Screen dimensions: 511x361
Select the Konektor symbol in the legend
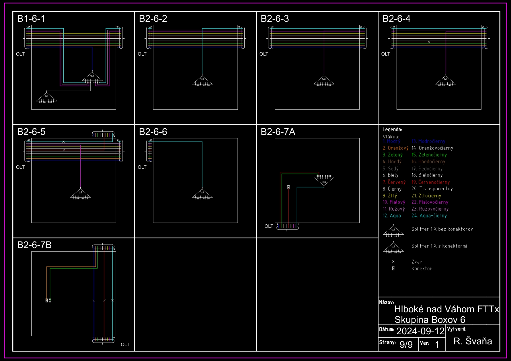[393, 268]
